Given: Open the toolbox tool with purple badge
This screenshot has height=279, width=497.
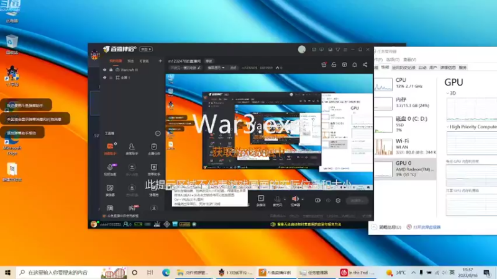Looking at the screenshot, I should pos(110,169).
